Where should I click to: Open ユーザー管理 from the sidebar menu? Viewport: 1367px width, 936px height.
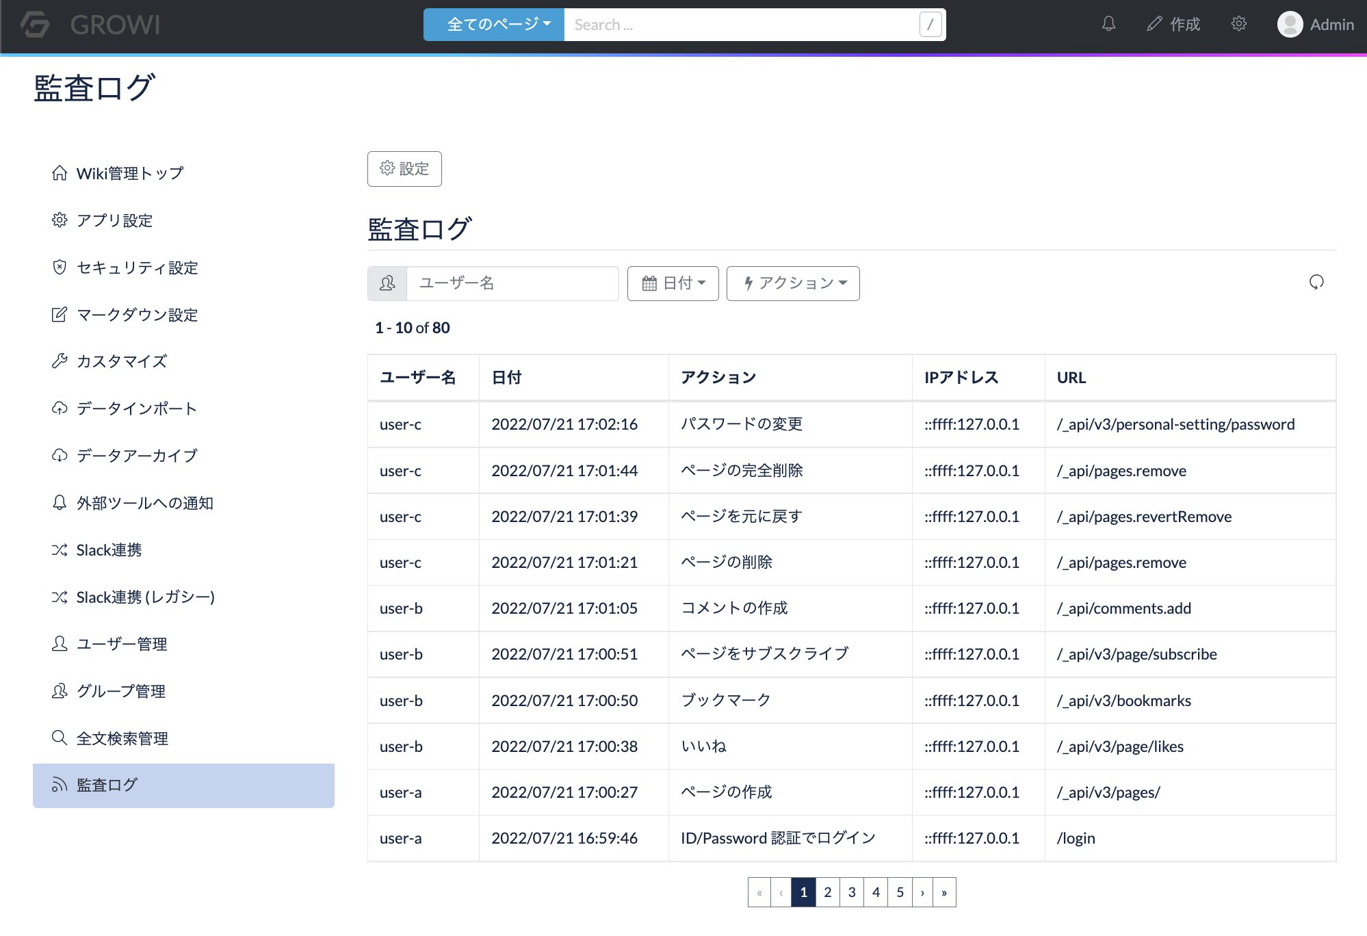(122, 644)
